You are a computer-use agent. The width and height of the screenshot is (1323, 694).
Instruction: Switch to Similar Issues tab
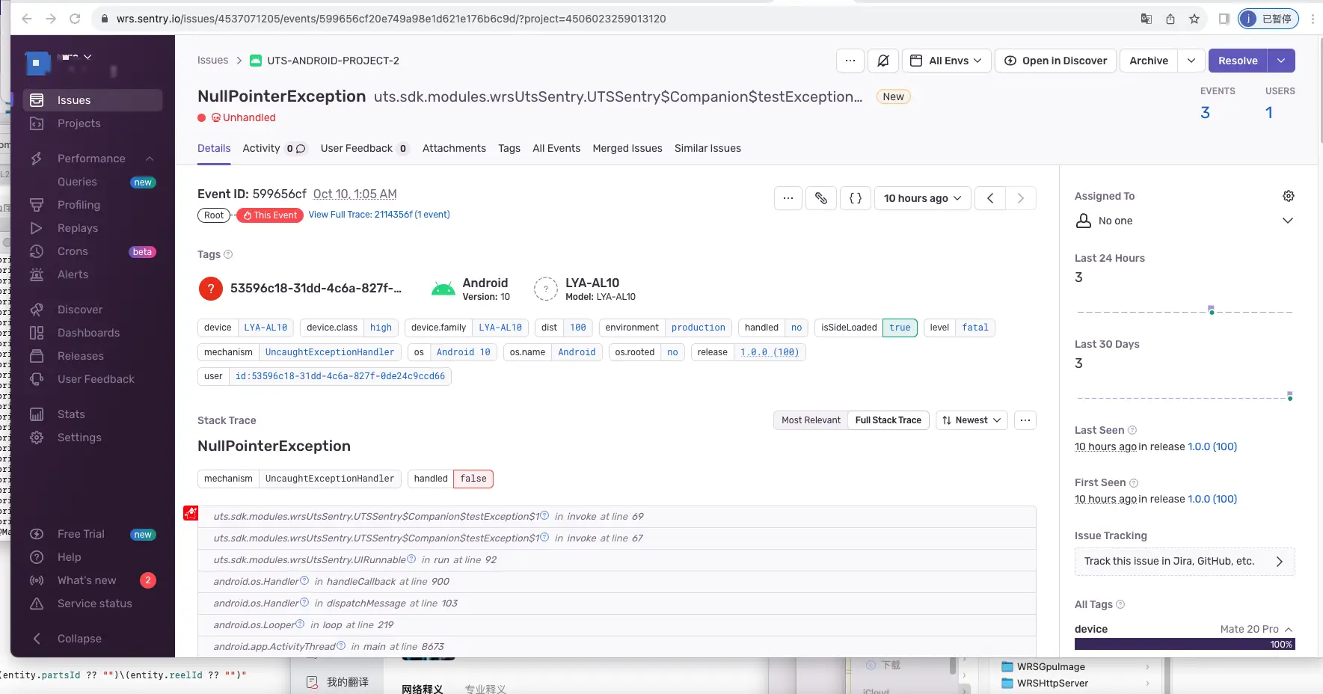[707, 148]
